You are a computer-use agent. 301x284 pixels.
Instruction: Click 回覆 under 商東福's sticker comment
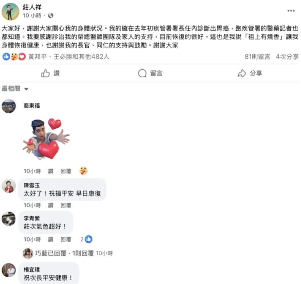click(x=66, y=171)
